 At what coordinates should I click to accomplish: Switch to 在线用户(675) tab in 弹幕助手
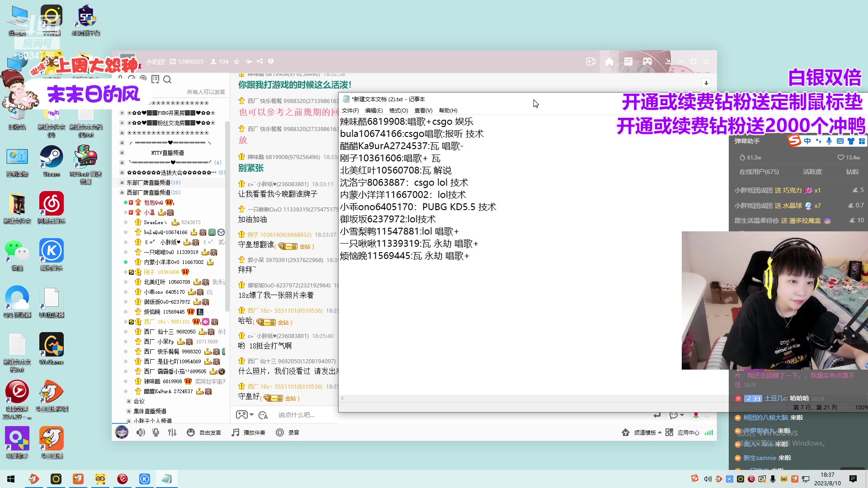pyautogui.click(x=759, y=172)
